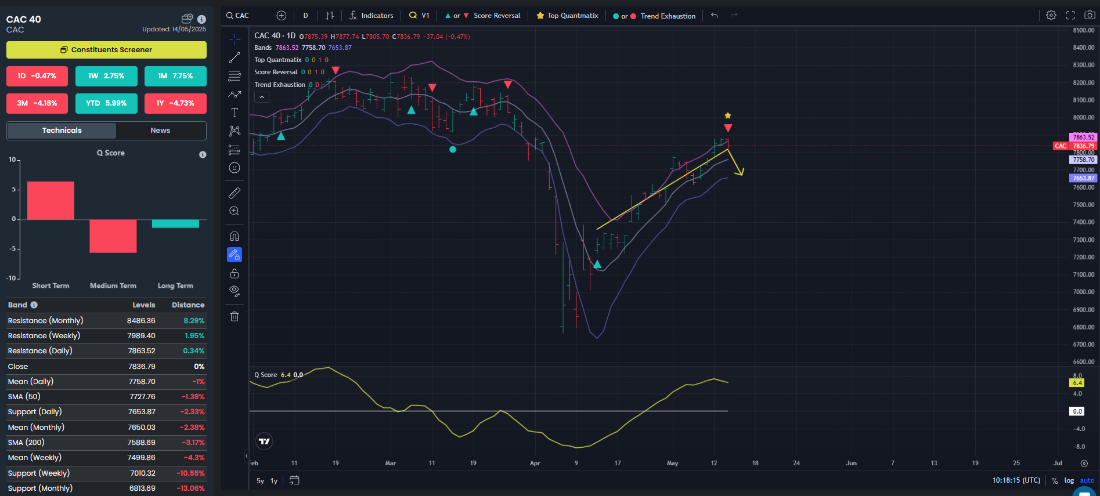Select the SMA (200) row
This screenshot has width=1100, height=496.
click(x=106, y=443)
